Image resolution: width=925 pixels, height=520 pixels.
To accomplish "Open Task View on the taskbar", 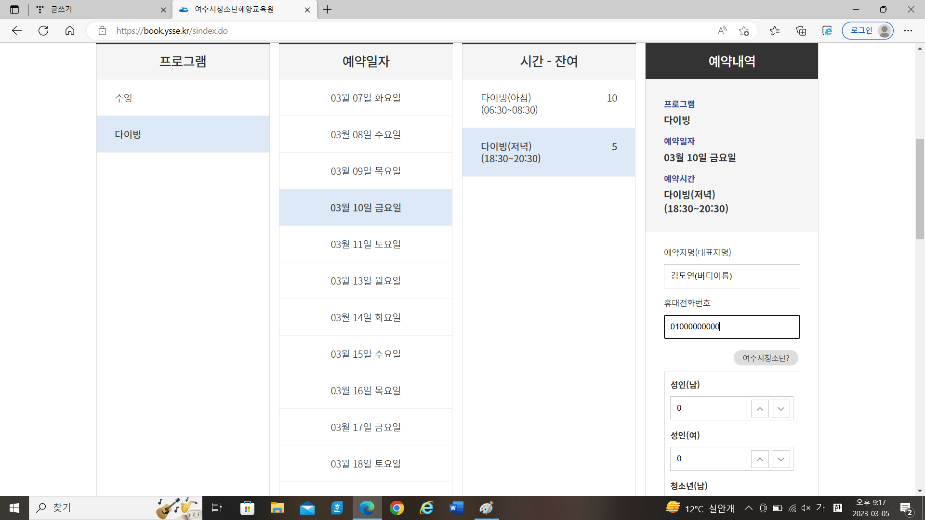I will point(217,508).
